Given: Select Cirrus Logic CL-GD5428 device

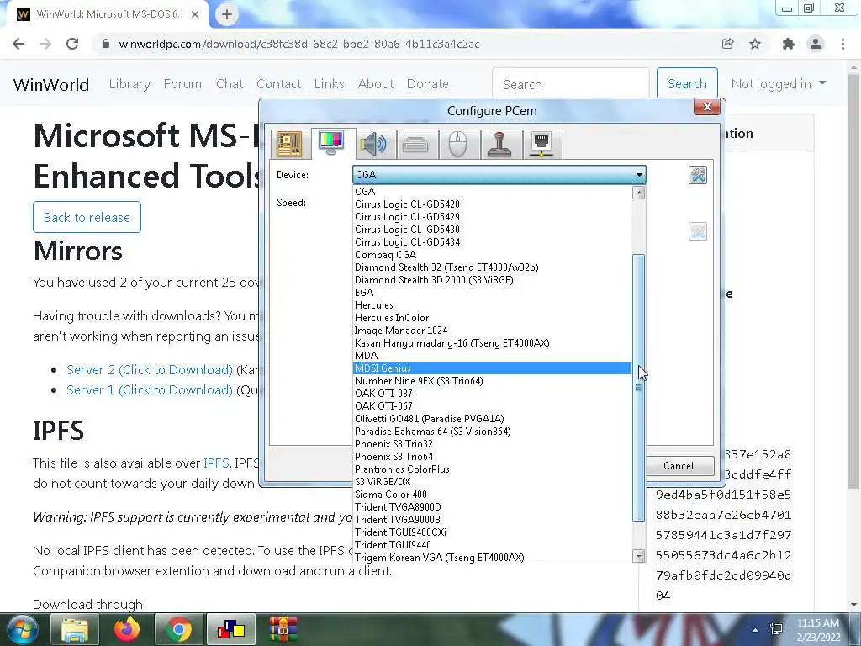Looking at the screenshot, I should (x=492, y=204).
